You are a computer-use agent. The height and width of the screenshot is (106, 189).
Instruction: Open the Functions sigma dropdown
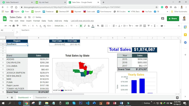pos(156,26)
